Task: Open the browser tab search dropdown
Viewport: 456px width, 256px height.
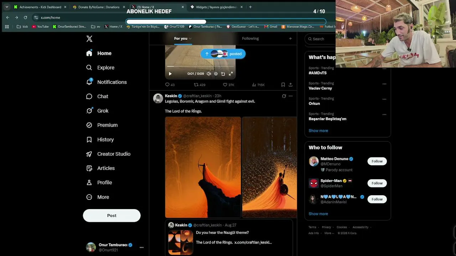Action: [6, 7]
